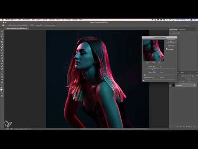Open the Bearbeiten menu
Viewport: 198px width, 149px height.
point(26,20)
